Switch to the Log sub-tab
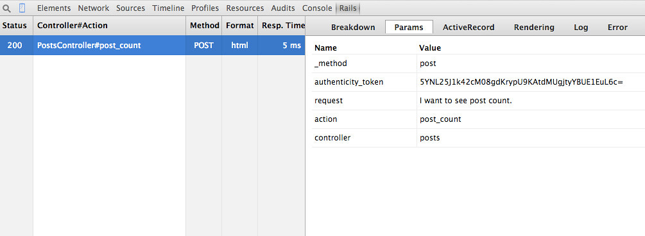 click(x=581, y=28)
